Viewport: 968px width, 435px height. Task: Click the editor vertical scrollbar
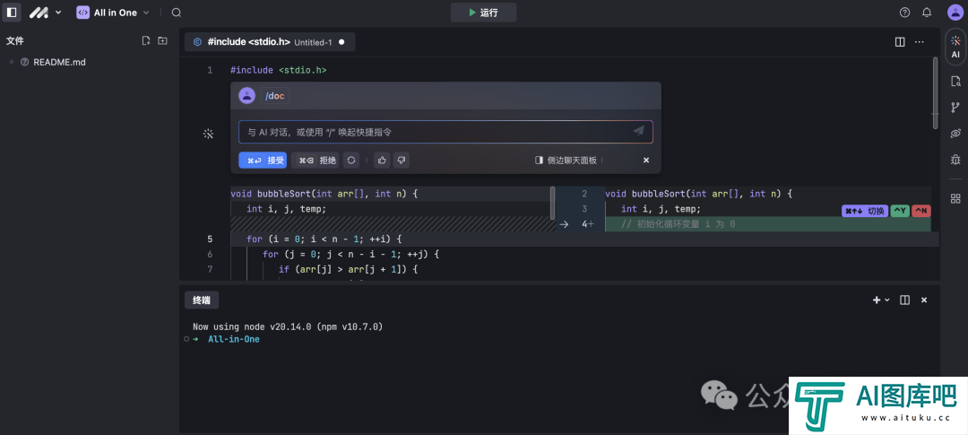click(x=935, y=92)
